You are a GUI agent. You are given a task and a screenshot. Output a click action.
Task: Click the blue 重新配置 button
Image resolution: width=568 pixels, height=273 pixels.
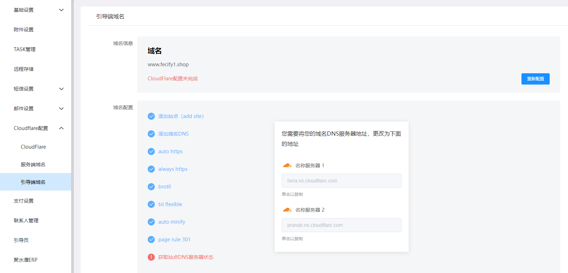(535, 79)
